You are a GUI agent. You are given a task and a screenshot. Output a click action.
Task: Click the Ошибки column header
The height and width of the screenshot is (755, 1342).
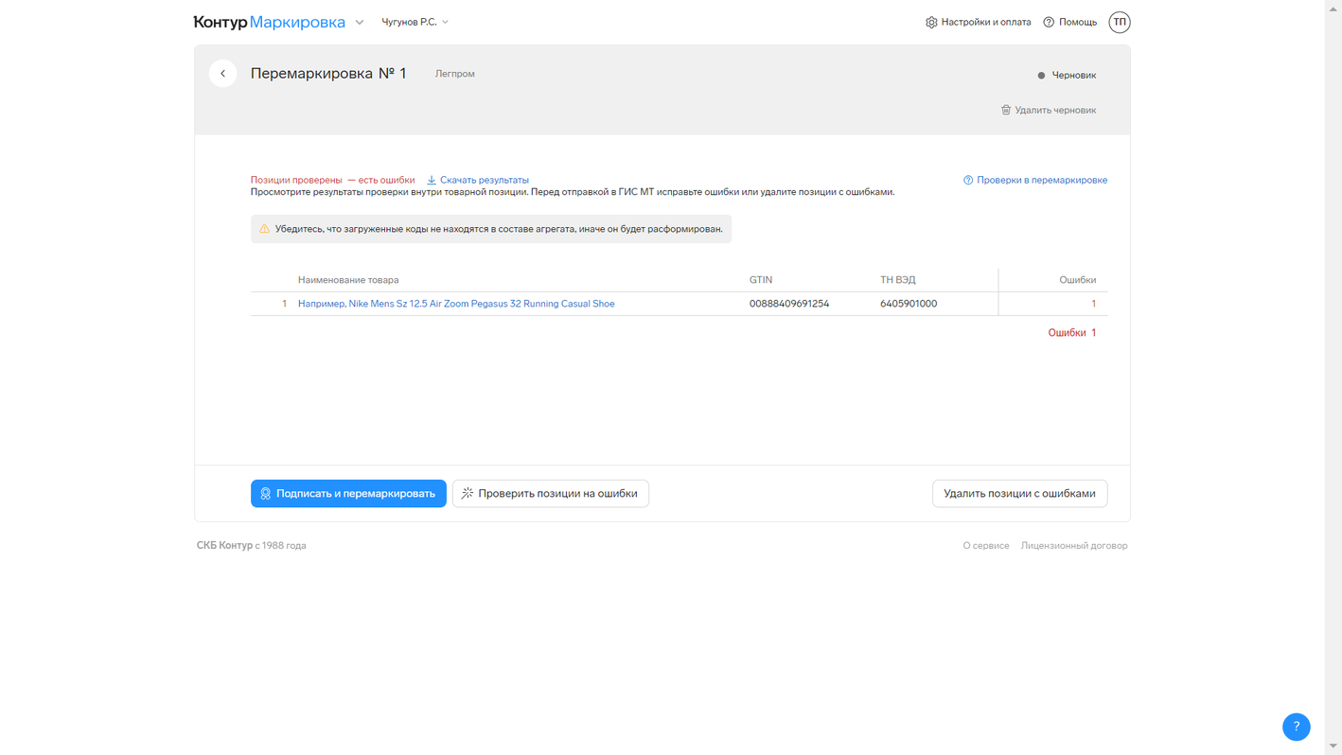click(1078, 280)
